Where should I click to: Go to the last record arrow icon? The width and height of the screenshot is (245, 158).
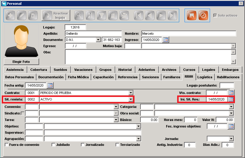[172, 15]
